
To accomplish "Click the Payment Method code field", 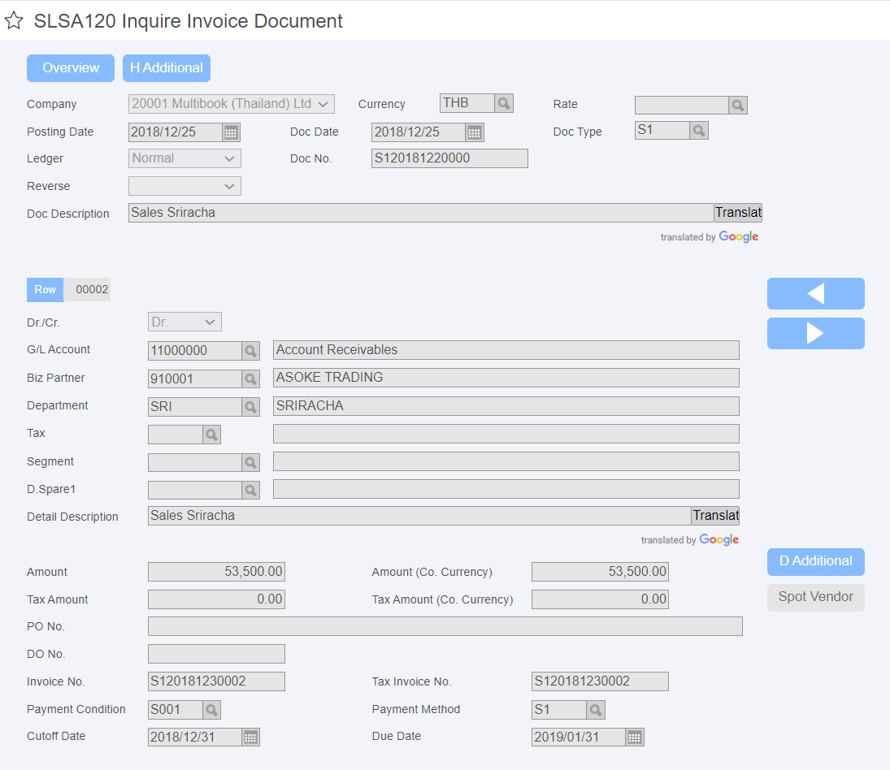I will point(559,710).
